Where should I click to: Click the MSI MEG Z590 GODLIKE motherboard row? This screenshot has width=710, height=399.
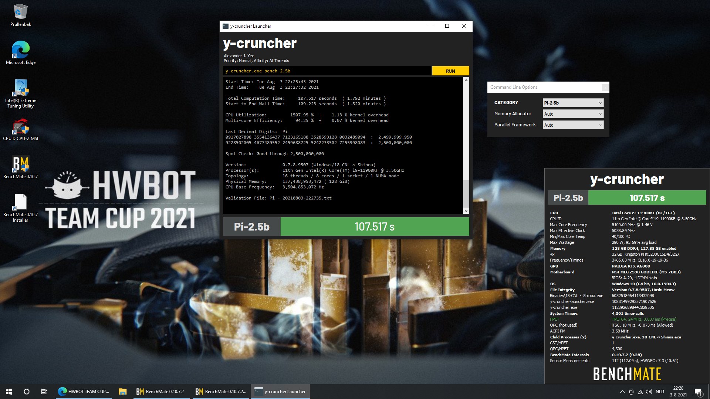(x=615, y=272)
